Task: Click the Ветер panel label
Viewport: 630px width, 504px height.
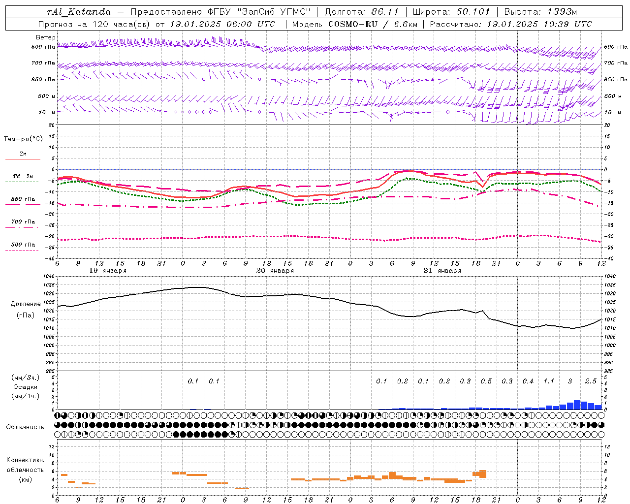Action: point(46,37)
